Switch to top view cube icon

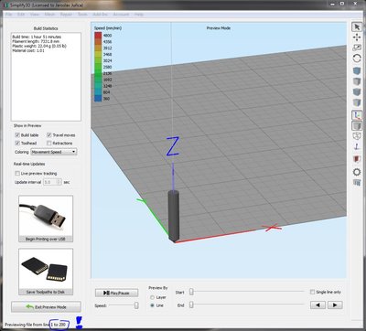(357, 81)
